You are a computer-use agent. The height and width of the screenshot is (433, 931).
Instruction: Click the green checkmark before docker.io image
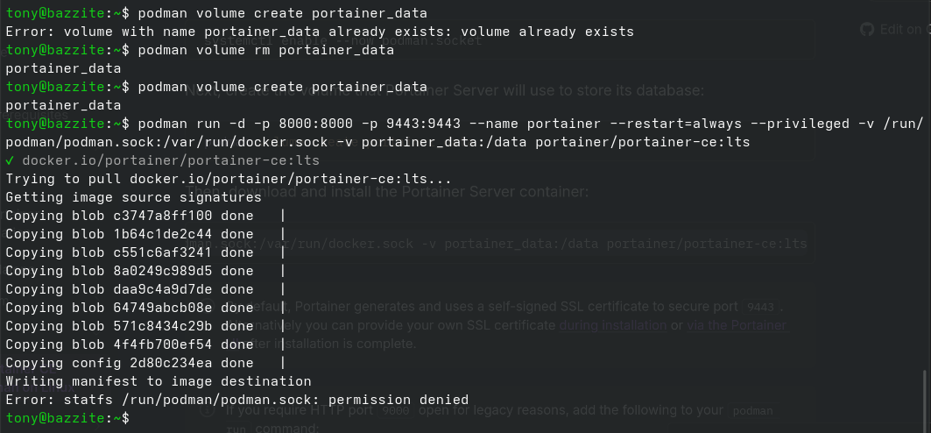coord(10,160)
